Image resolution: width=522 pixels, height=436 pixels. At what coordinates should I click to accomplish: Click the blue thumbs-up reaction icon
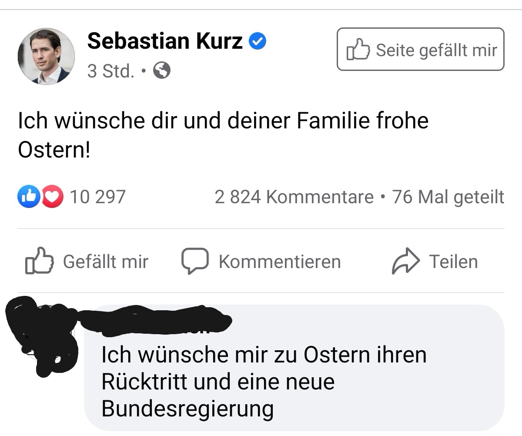point(28,197)
